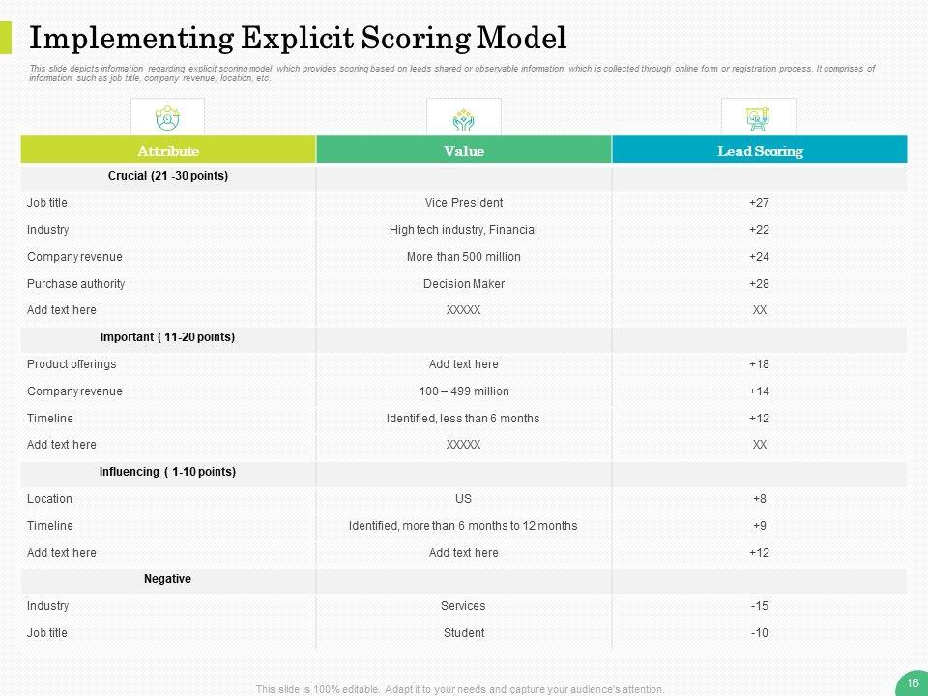This screenshot has width=928, height=696.
Task: Click the Student value cell
Action: pyautogui.click(x=463, y=633)
